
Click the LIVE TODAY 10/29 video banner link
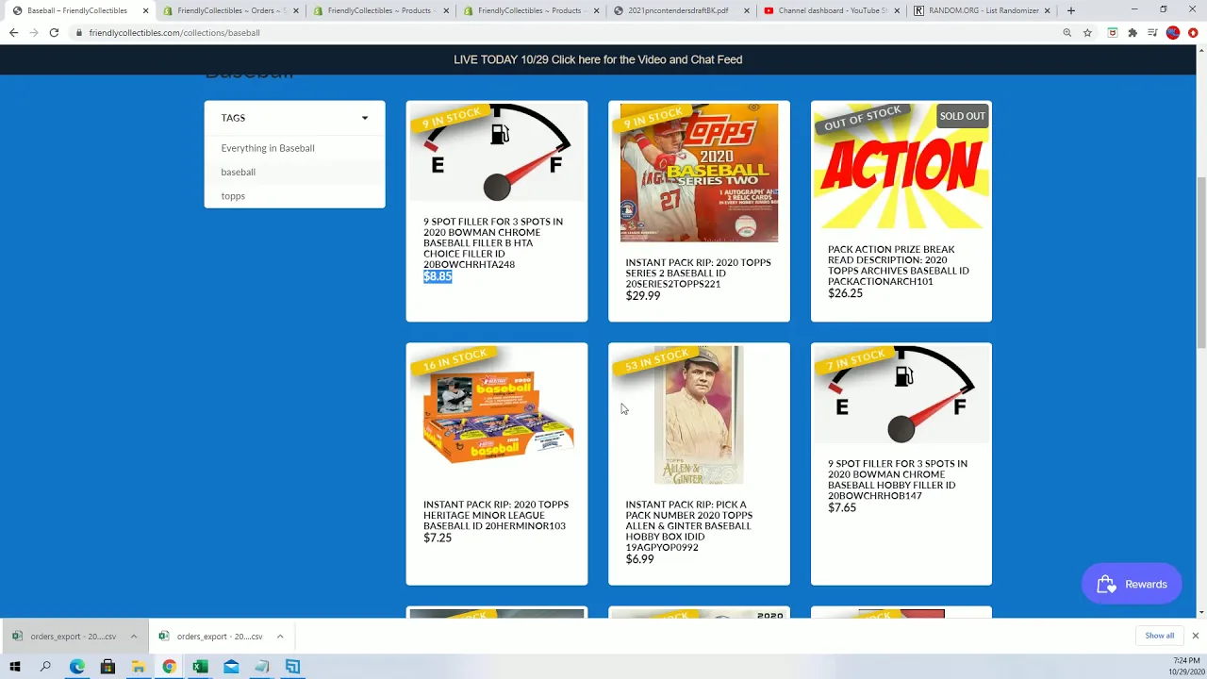click(x=598, y=59)
